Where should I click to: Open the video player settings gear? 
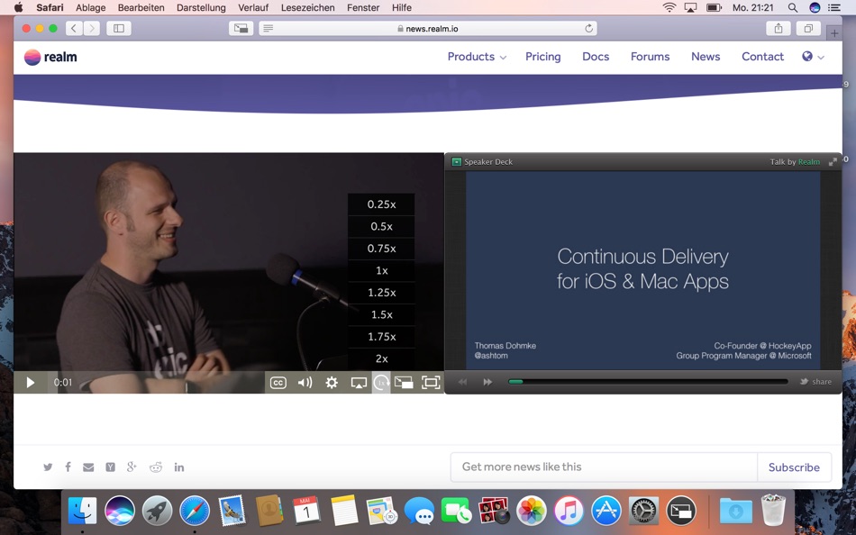[x=332, y=382]
